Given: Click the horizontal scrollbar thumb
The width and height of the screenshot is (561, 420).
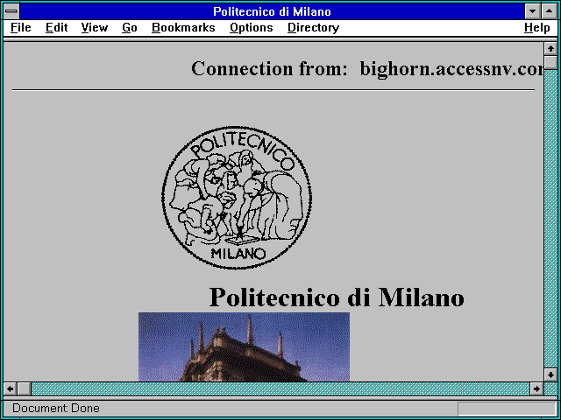Looking at the screenshot, I should pyautogui.click(x=24, y=388).
